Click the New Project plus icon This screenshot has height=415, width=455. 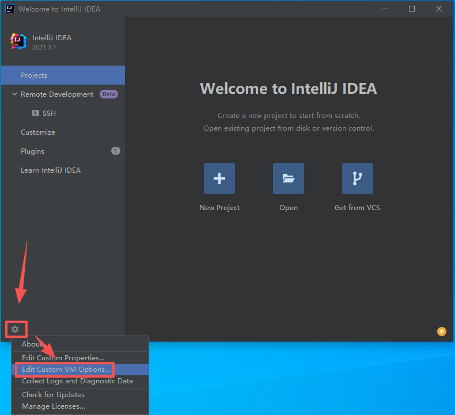click(219, 178)
